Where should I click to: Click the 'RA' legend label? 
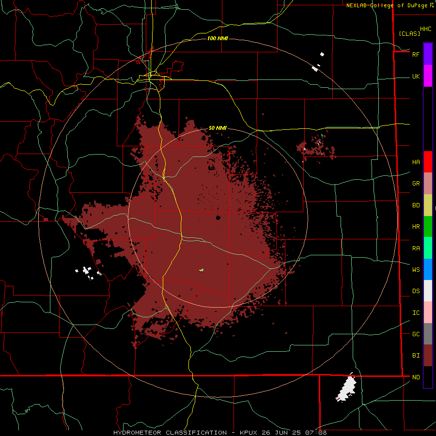[416, 249]
